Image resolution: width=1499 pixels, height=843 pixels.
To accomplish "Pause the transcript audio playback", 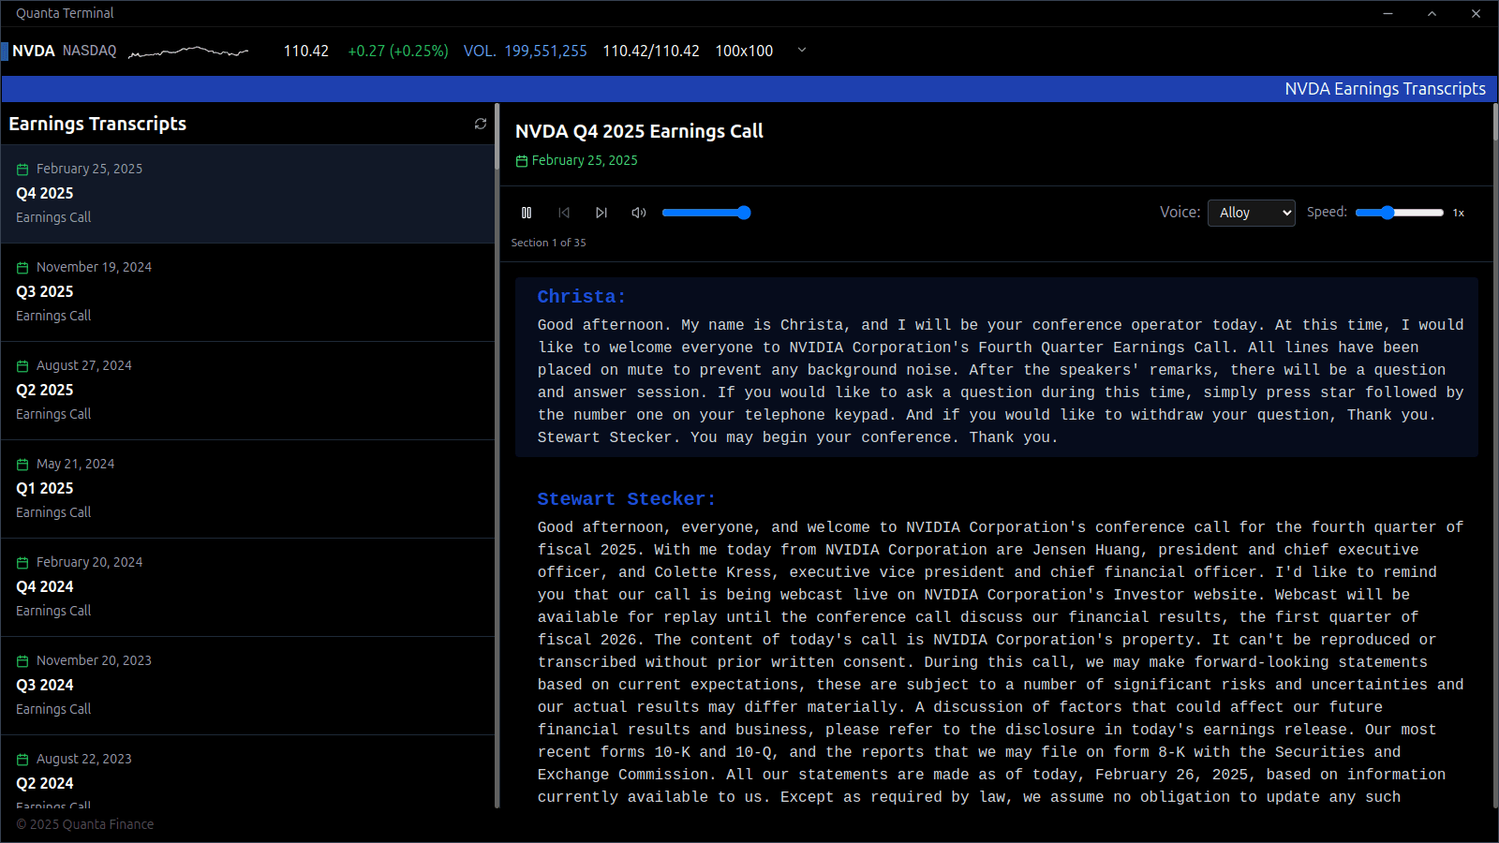I will pyautogui.click(x=527, y=213).
